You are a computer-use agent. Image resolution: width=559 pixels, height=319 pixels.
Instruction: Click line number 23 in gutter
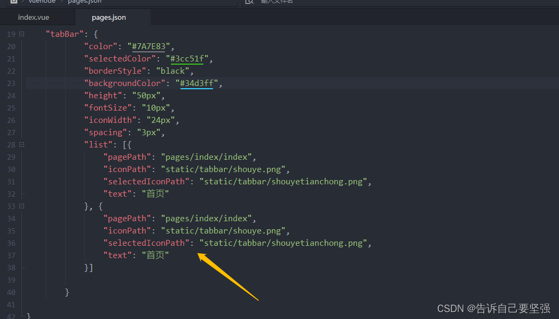point(11,83)
